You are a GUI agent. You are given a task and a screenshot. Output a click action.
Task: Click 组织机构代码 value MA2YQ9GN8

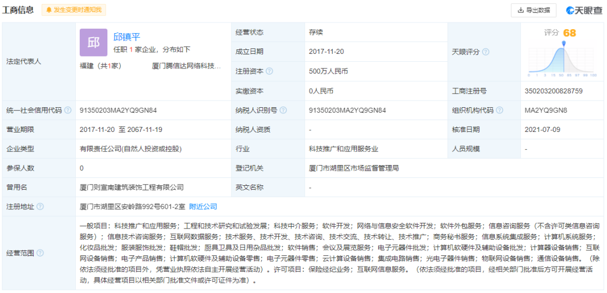pos(546,110)
